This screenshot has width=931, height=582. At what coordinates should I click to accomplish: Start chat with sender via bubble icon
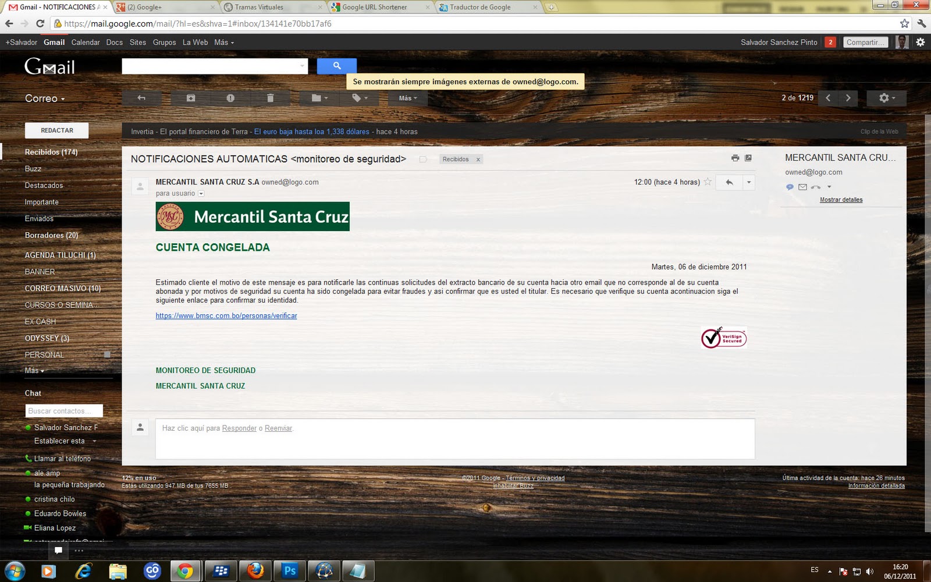(x=790, y=187)
